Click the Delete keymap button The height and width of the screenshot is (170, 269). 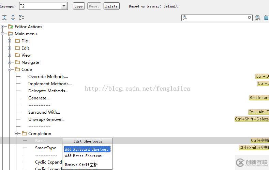tap(111, 6)
